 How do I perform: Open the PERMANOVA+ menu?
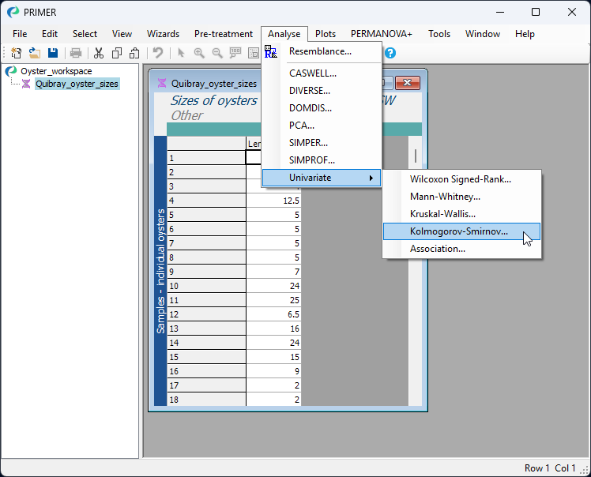point(382,34)
